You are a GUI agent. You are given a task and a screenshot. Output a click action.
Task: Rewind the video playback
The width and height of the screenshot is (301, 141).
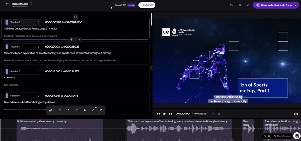point(158,114)
